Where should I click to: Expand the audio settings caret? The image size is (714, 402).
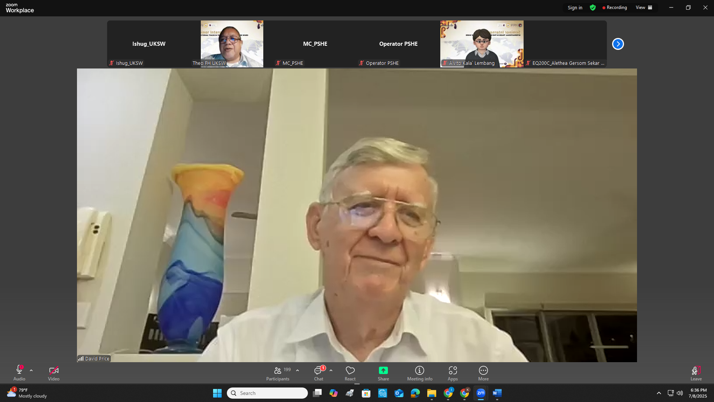click(31, 370)
